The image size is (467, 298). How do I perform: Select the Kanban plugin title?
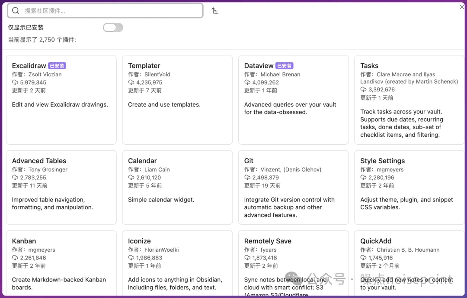tap(24, 241)
